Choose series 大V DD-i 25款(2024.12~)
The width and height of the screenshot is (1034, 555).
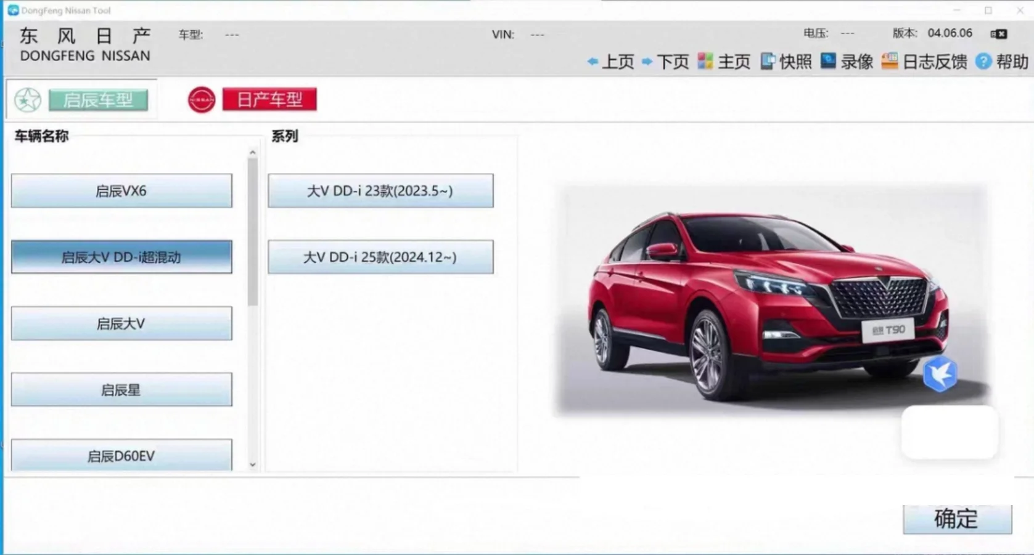point(380,257)
